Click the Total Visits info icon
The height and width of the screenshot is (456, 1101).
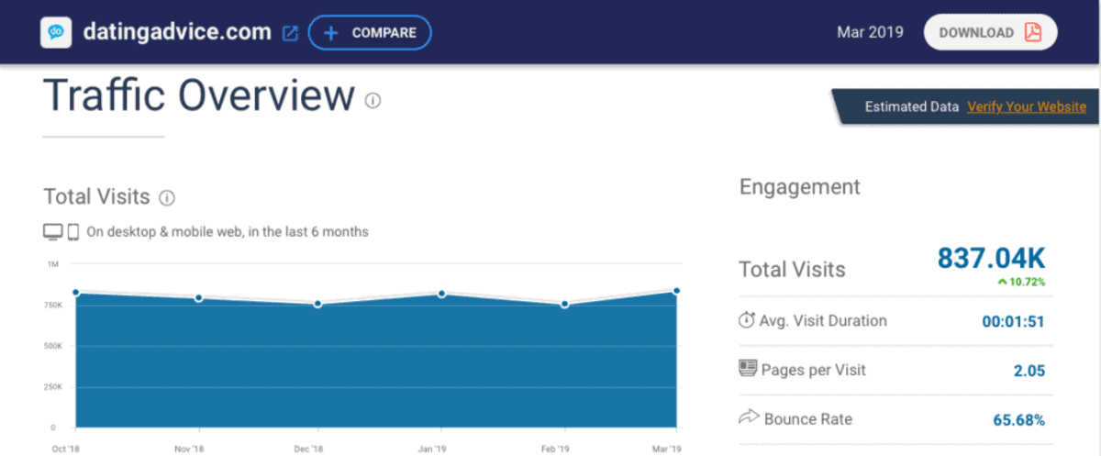coord(167,197)
